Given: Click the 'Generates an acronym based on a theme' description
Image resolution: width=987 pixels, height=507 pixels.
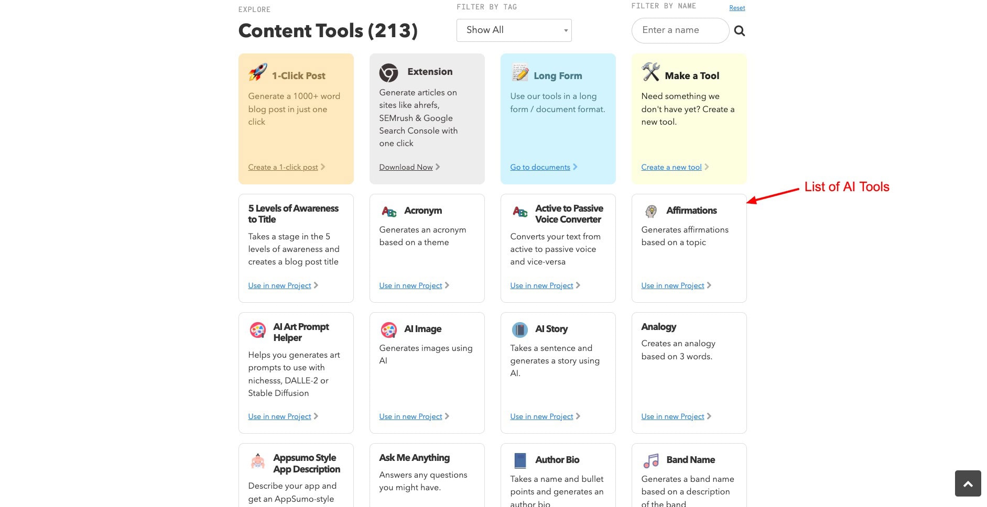Looking at the screenshot, I should [x=422, y=236].
